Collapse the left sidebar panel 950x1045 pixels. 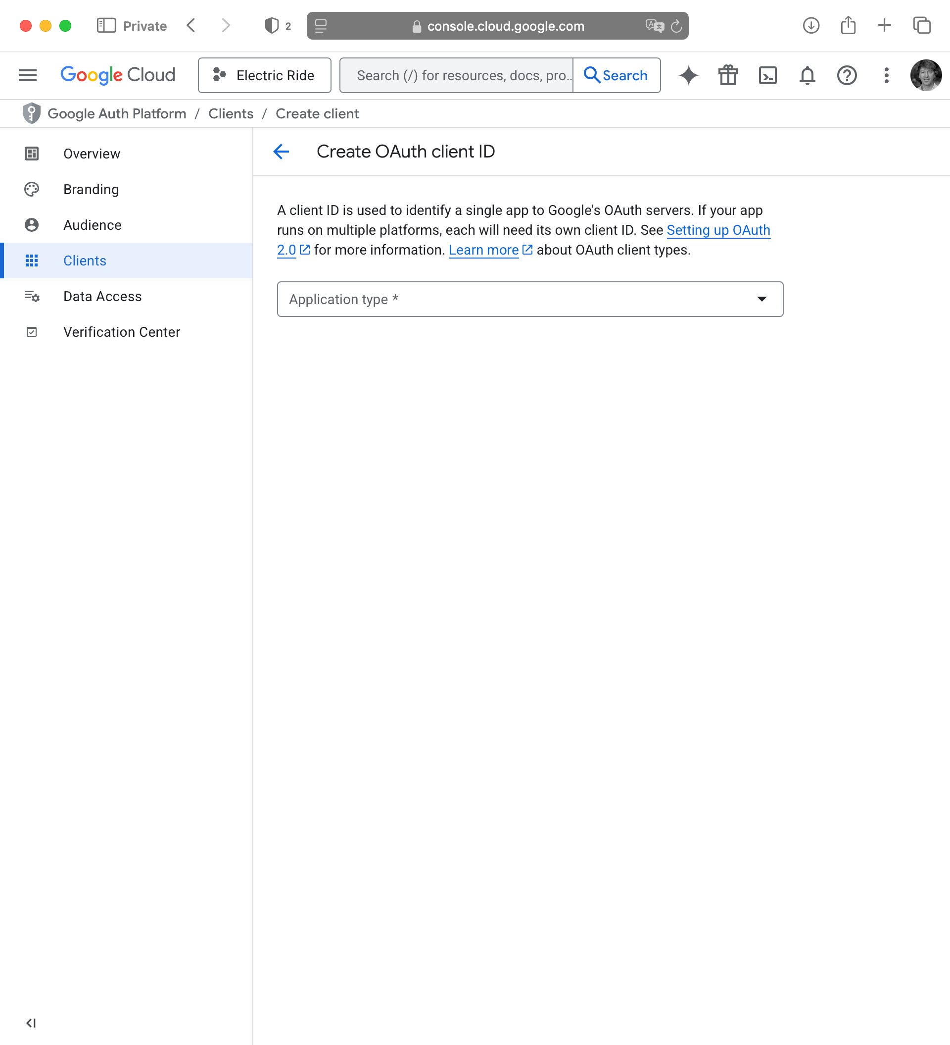(x=31, y=1023)
